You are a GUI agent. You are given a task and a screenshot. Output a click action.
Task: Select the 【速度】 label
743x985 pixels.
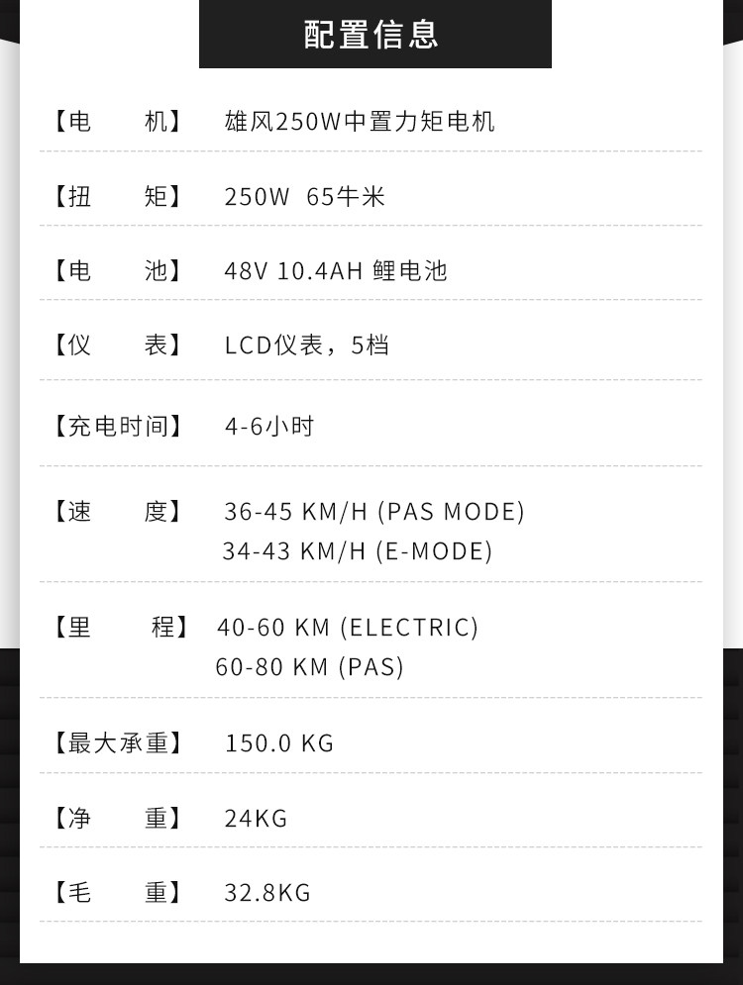click(117, 512)
